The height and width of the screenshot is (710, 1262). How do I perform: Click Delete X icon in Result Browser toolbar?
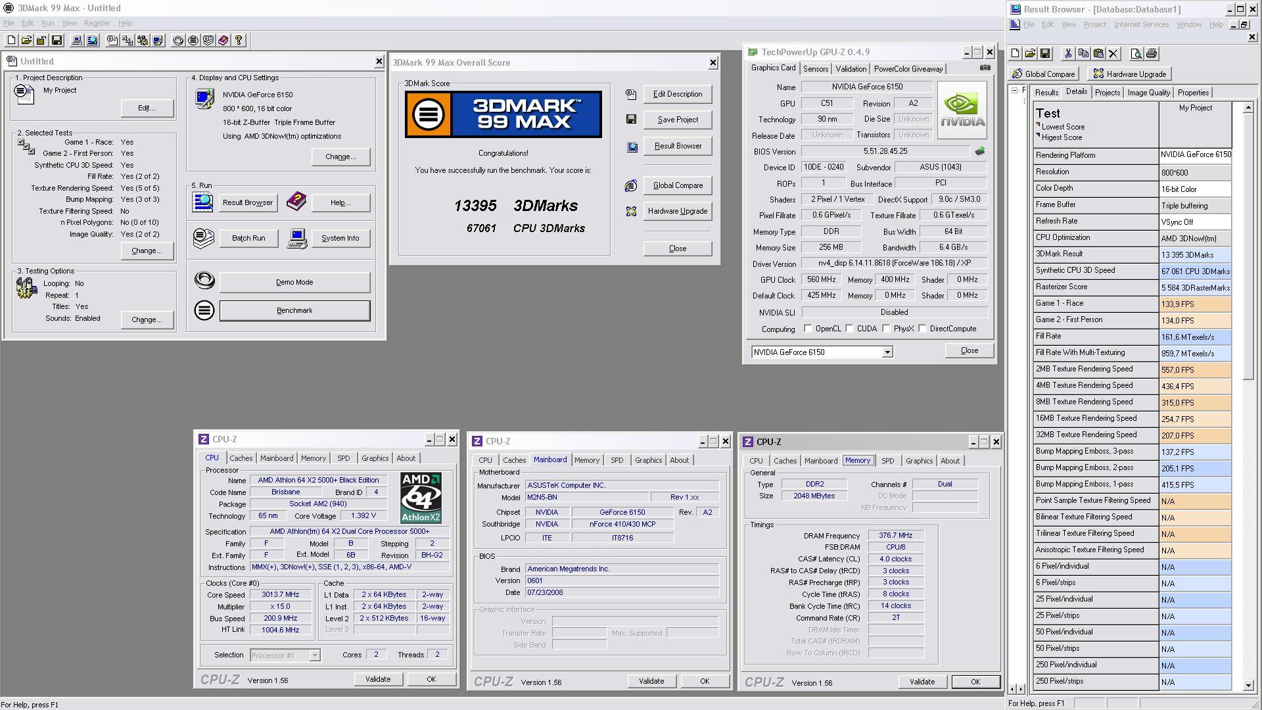1113,54
